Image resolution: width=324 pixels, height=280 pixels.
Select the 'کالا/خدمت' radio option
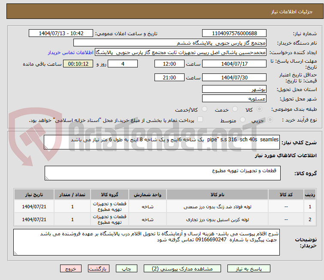(204, 110)
